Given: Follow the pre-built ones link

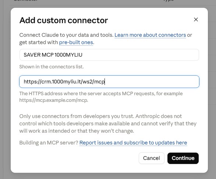Looking at the screenshot, I should (76, 42).
